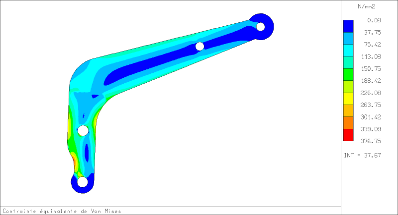Click the legend value 301.42
This screenshot has width=398, height=215.
tap(371, 117)
